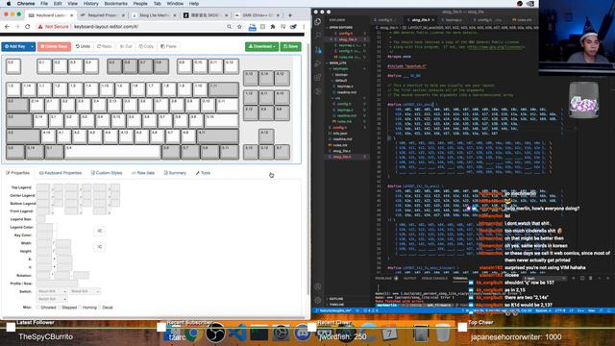Open Chrome's three-dot menu
Viewport: 615px width, 346px height.
tap(304, 27)
